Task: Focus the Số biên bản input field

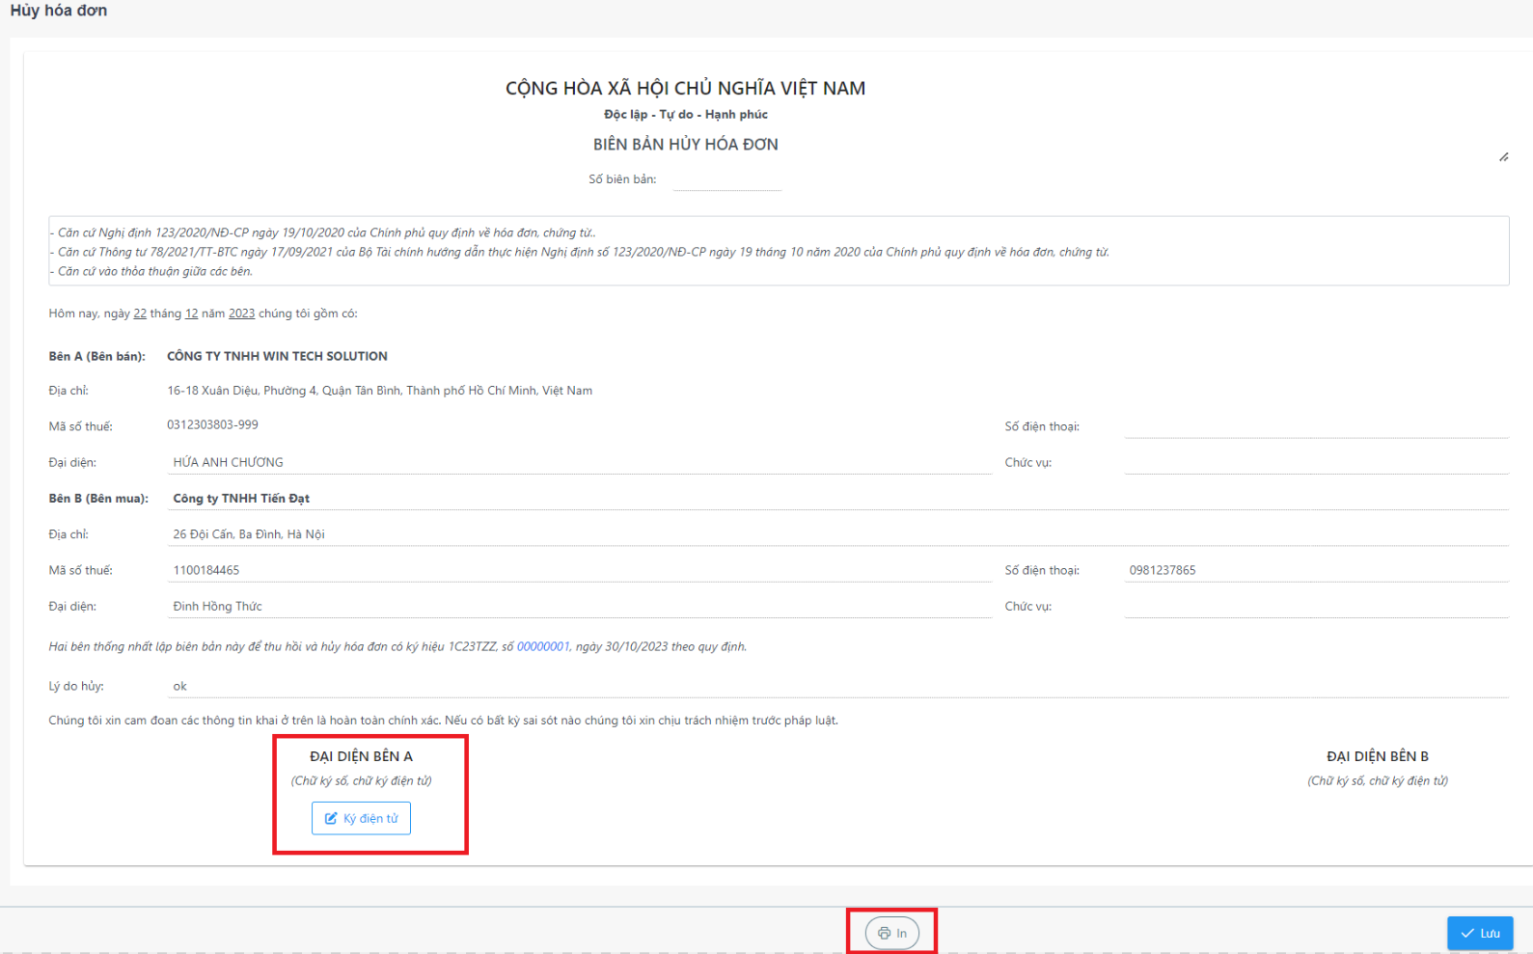Action: click(726, 179)
